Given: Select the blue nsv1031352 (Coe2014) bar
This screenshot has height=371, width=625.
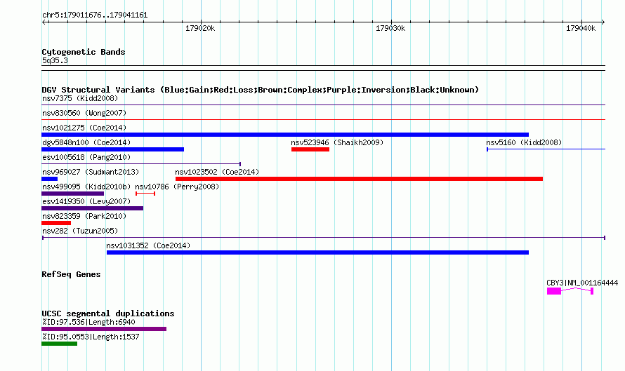Looking at the screenshot, I should pos(317,252).
